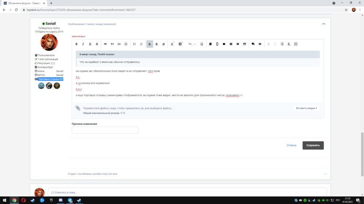Toggle strikethrough formatting
364x204 pixels.
click(x=97, y=44)
